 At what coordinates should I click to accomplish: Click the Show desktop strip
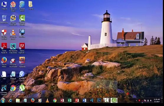(162, 100)
